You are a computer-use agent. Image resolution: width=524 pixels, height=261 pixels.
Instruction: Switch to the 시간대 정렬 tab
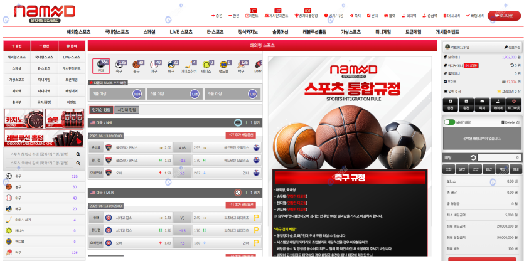pos(126,109)
